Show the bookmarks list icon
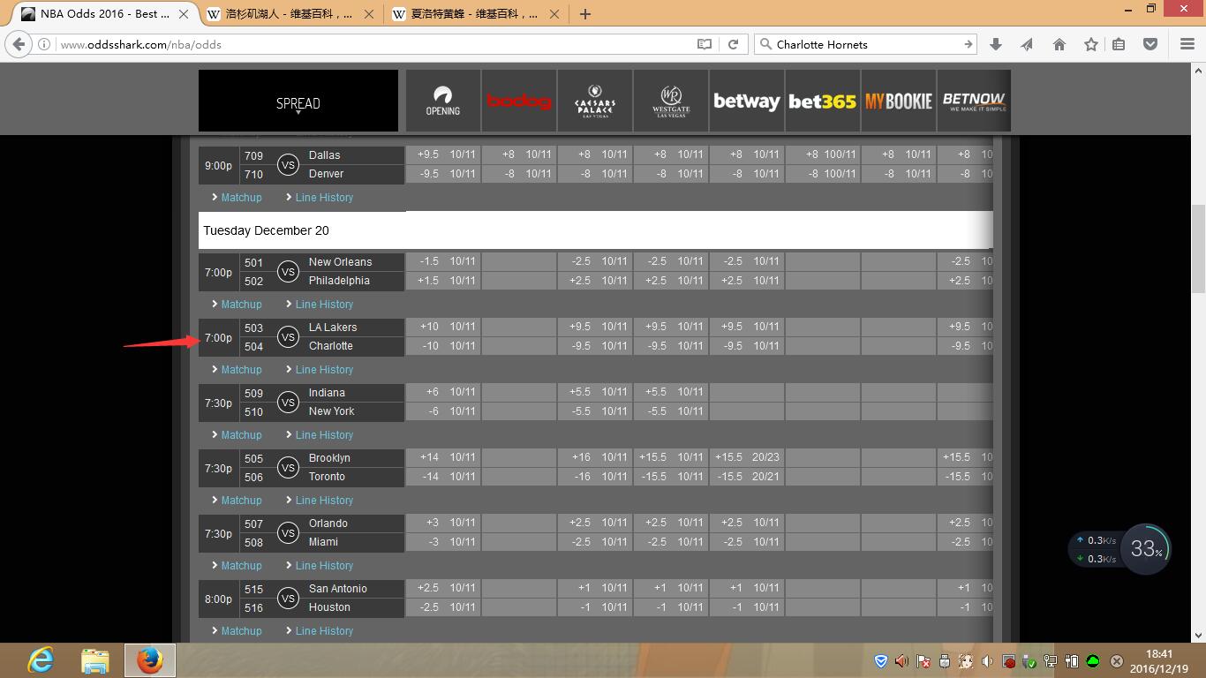This screenshot has height=678, width=1206. (x=1119, y=44)
